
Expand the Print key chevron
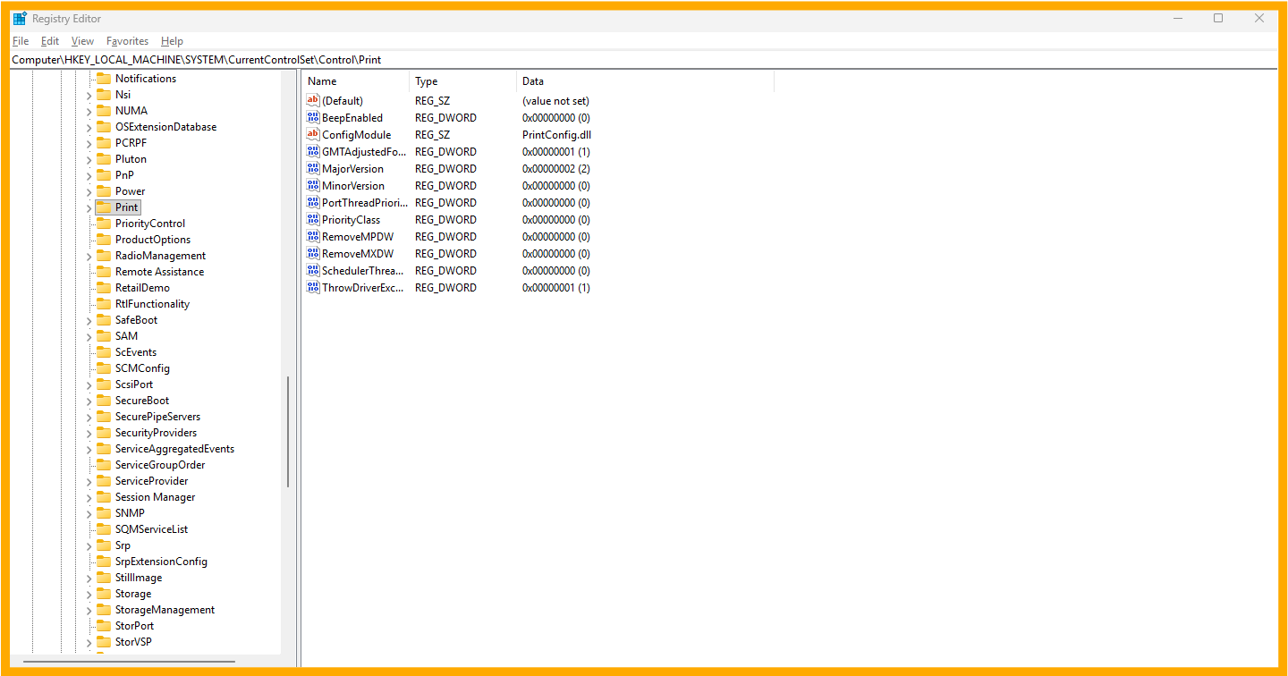(89, 207)
